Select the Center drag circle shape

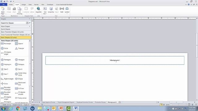click(21, 74)
